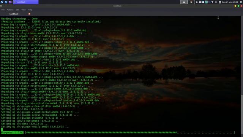Select the root@kali taskbar window button
The image size is (243, 137).
pyautogui.click(x=26, y=2)
